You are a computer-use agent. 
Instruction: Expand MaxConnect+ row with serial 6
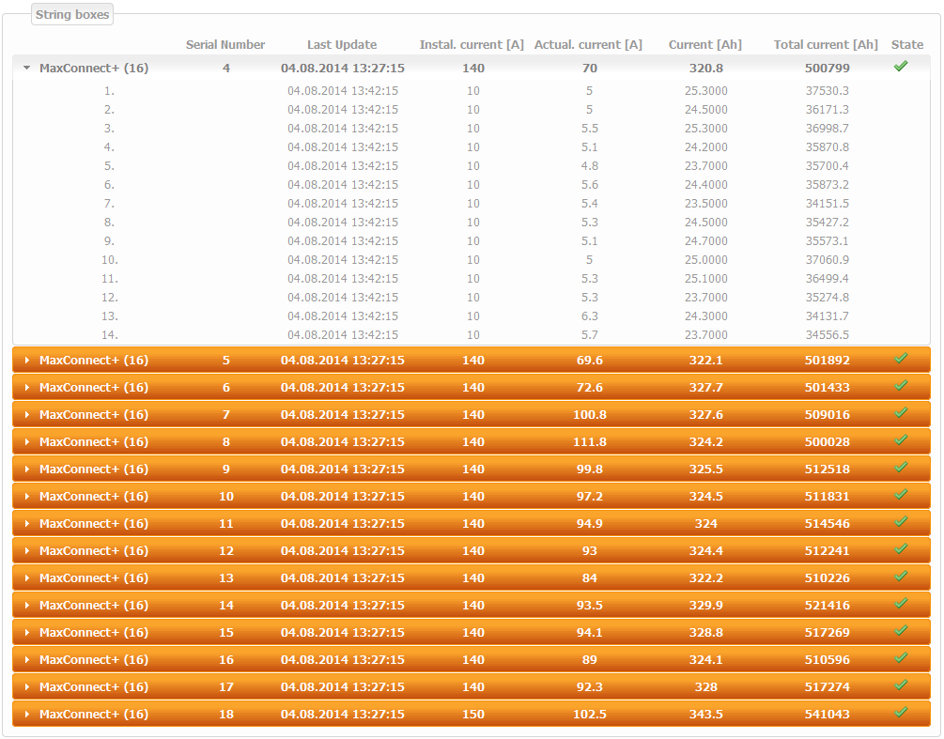point(27,387)
